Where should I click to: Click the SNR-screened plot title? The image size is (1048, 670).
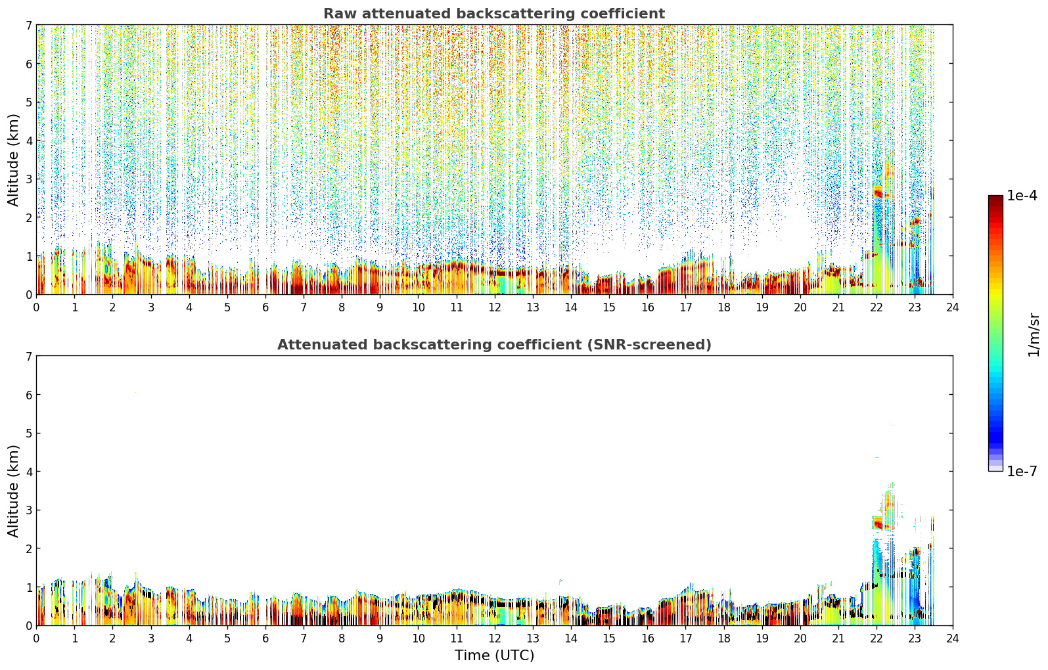pos(494,345)
